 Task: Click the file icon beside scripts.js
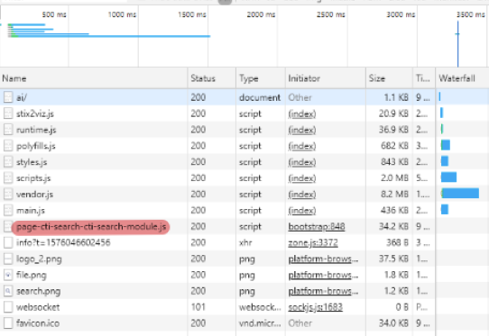point(8,178)
